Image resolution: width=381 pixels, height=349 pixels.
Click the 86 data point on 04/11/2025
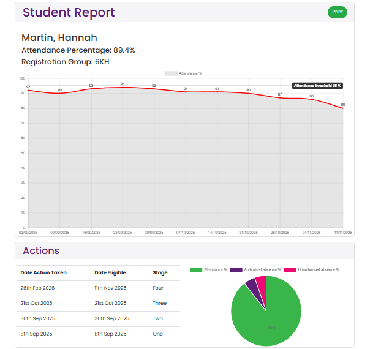pyautogui.click(x=311, y=99)
